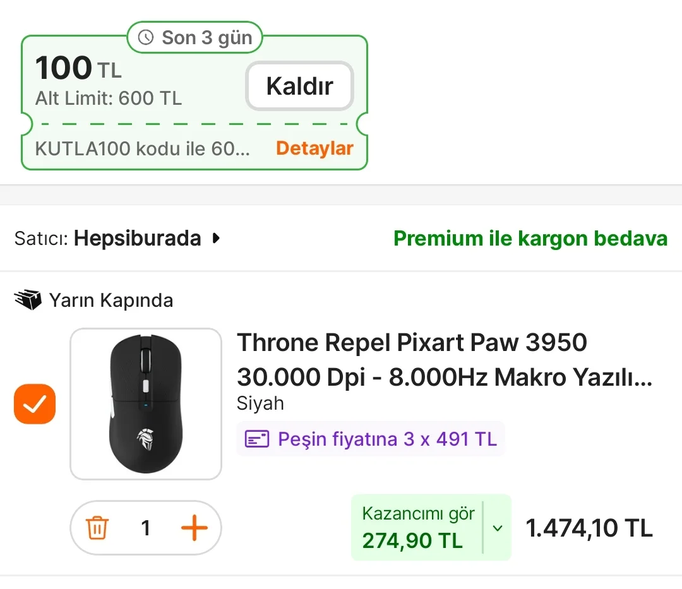Image resolution: width=682 pixels, height=589 pixels.
Task: Click the installment card icon
Action: (x=257, y=439)
